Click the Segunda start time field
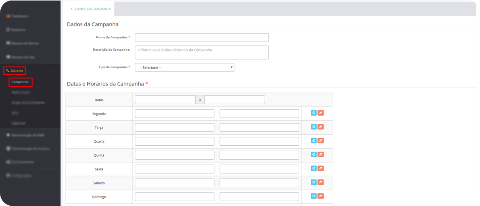The width and height of the screenshot is (480, 206). point(174,114)
